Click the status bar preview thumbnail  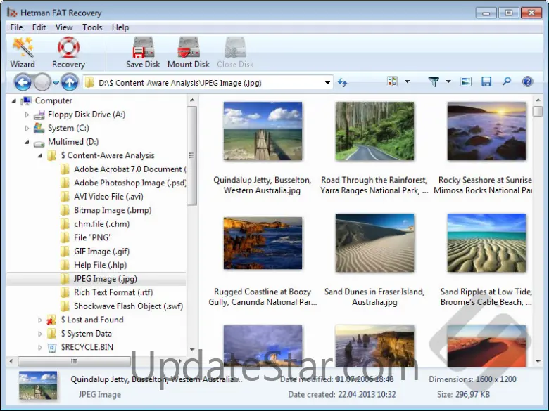click(x=38, y=385)
